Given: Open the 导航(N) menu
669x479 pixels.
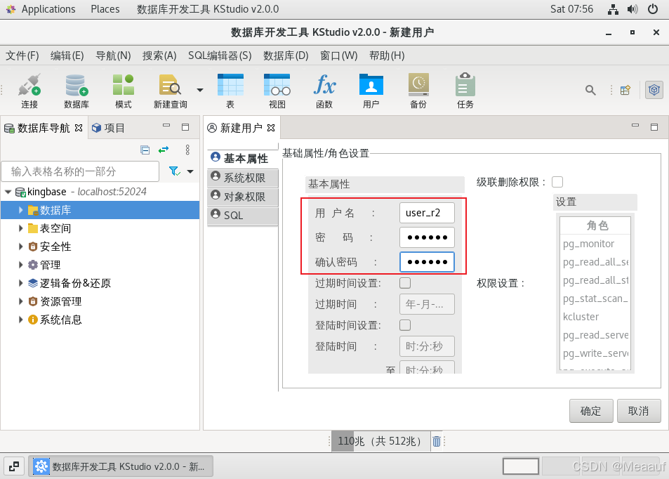Looking at the screenshot, I should [113, 55].
